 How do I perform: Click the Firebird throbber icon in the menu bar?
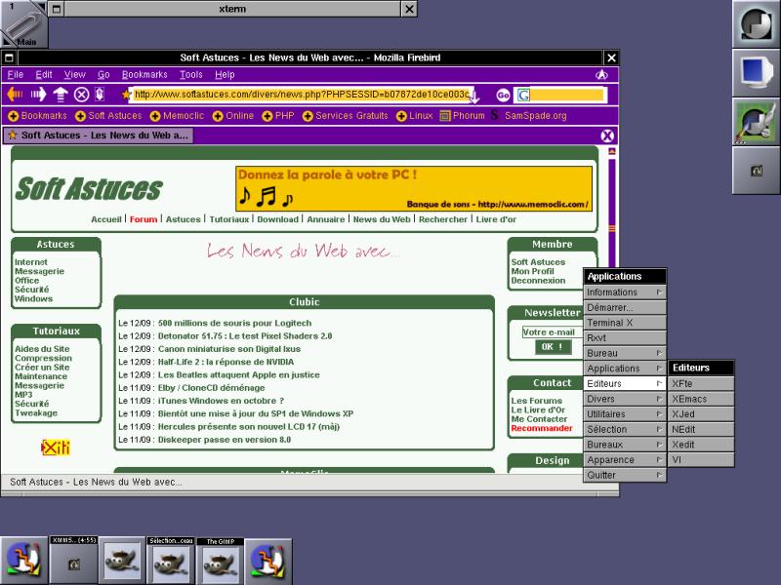click(x=601, y=75)
